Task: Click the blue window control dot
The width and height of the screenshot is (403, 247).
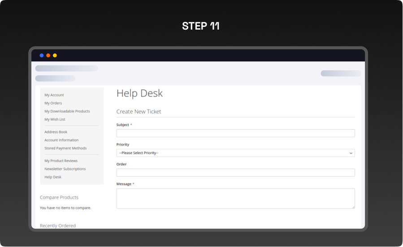Action: (42, 56)
